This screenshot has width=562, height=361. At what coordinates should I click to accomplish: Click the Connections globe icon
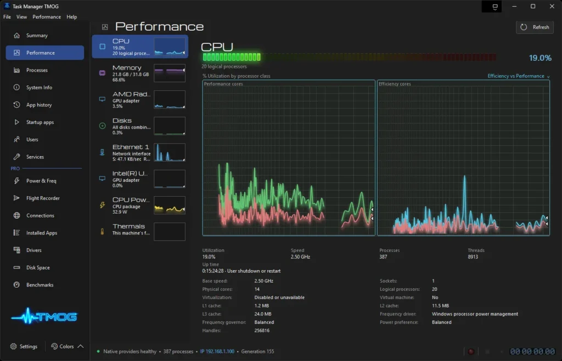click(16, 215)
